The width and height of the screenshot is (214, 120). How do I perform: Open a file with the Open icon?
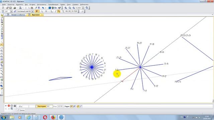[x=7, y=8]
